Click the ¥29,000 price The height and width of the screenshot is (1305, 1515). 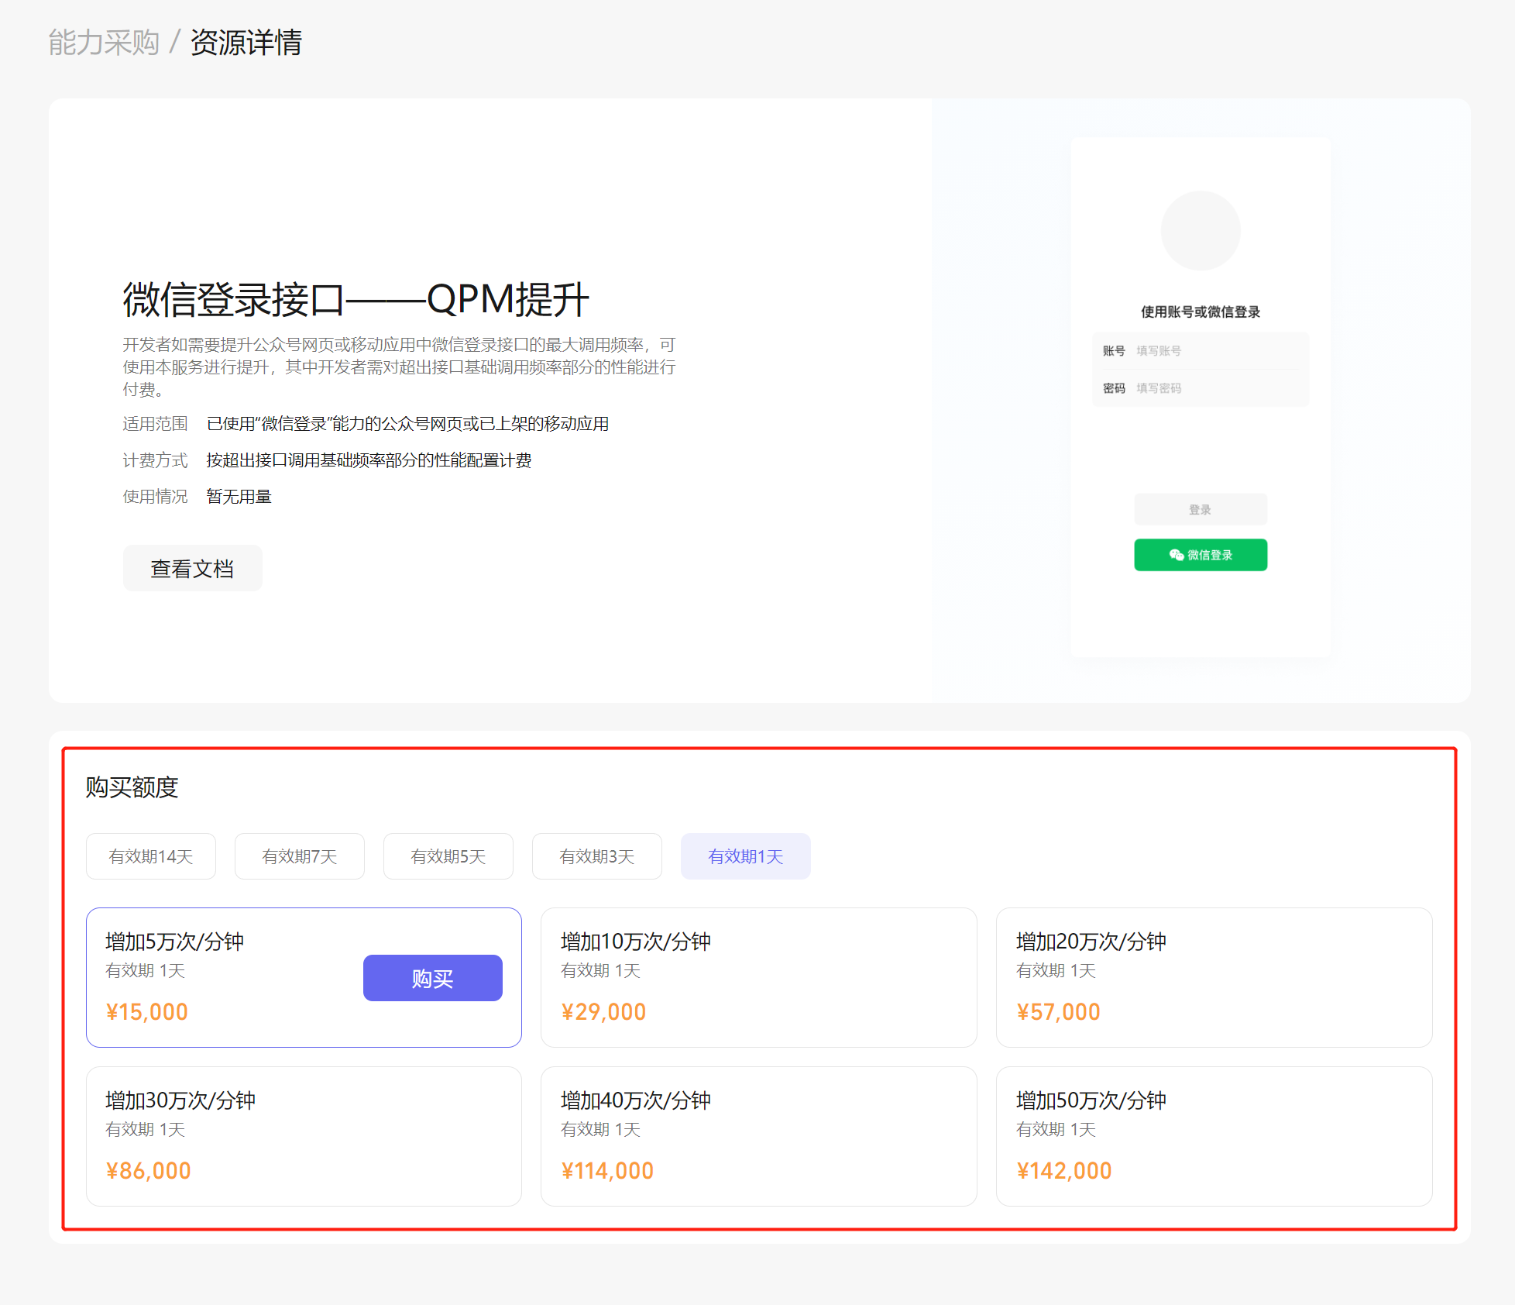click(603, 1012)
